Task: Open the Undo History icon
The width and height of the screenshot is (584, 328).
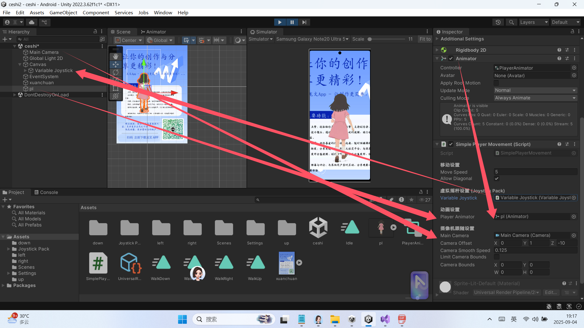Action: pyautogui.click(x=498, y=22)
